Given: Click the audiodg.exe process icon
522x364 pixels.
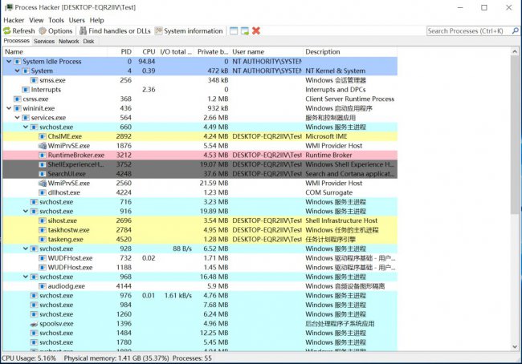Looking at the screenshot, I should [x=43, y=286].
